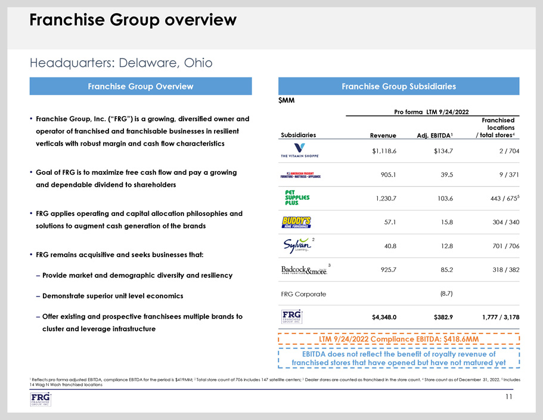Select the Sylvan Learning logo
This screenshot has width=543, height=420.
coord(295,246)
